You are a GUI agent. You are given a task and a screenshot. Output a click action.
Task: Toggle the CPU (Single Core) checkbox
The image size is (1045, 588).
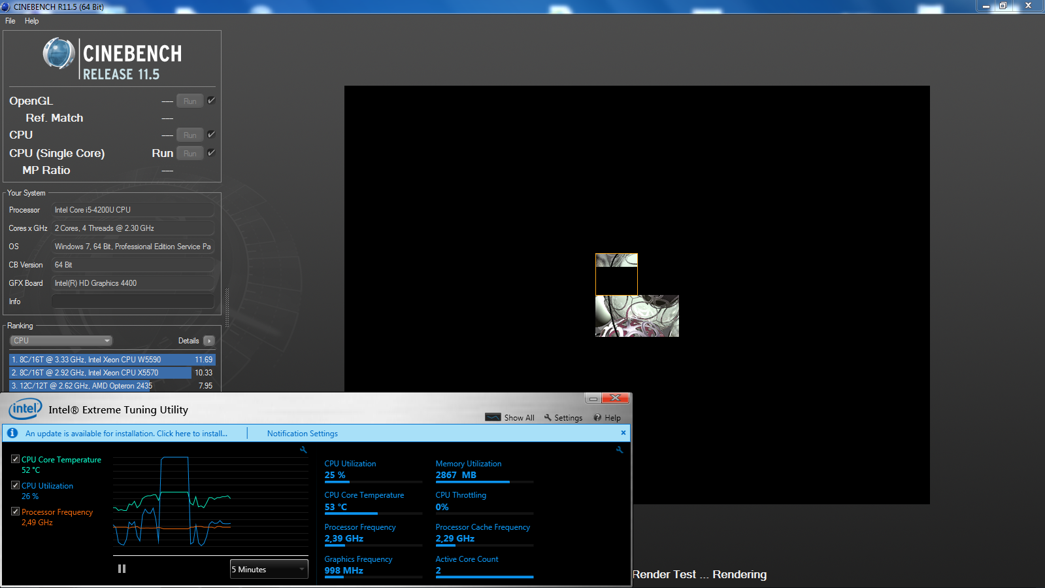pos(211,152)
